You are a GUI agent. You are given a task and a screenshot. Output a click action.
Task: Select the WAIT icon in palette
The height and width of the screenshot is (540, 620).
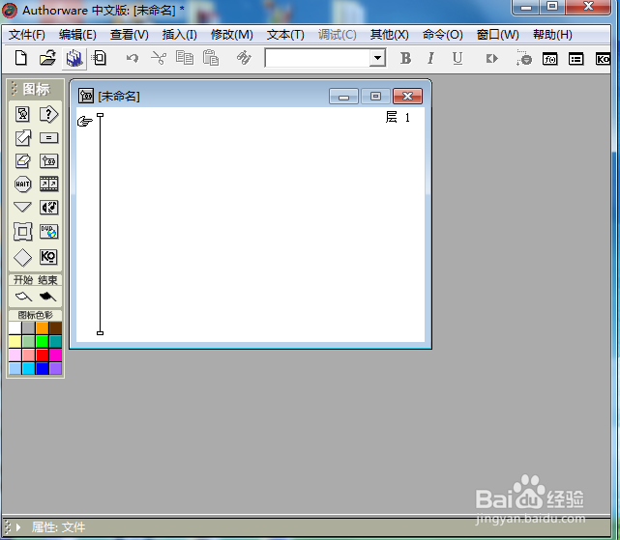22,185
